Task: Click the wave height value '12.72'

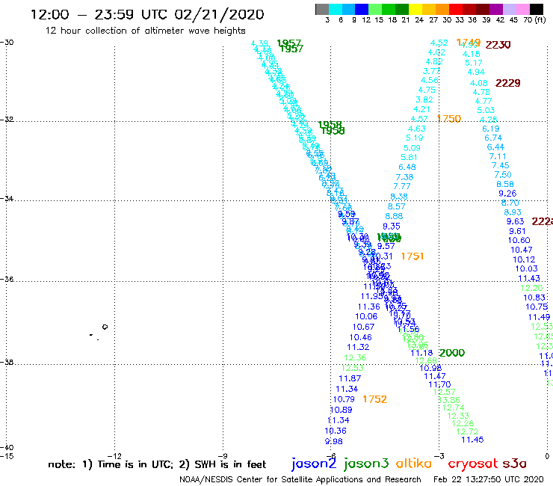Action: (x=467, y=431)
